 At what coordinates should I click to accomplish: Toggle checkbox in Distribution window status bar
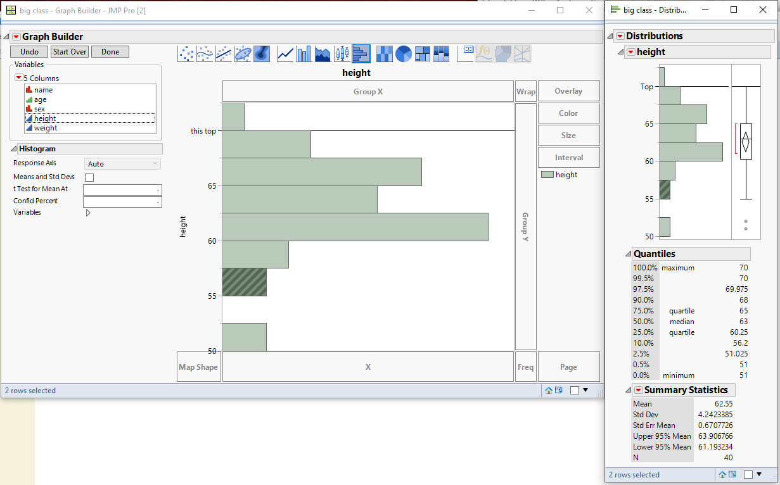click(x=749, y=474)
